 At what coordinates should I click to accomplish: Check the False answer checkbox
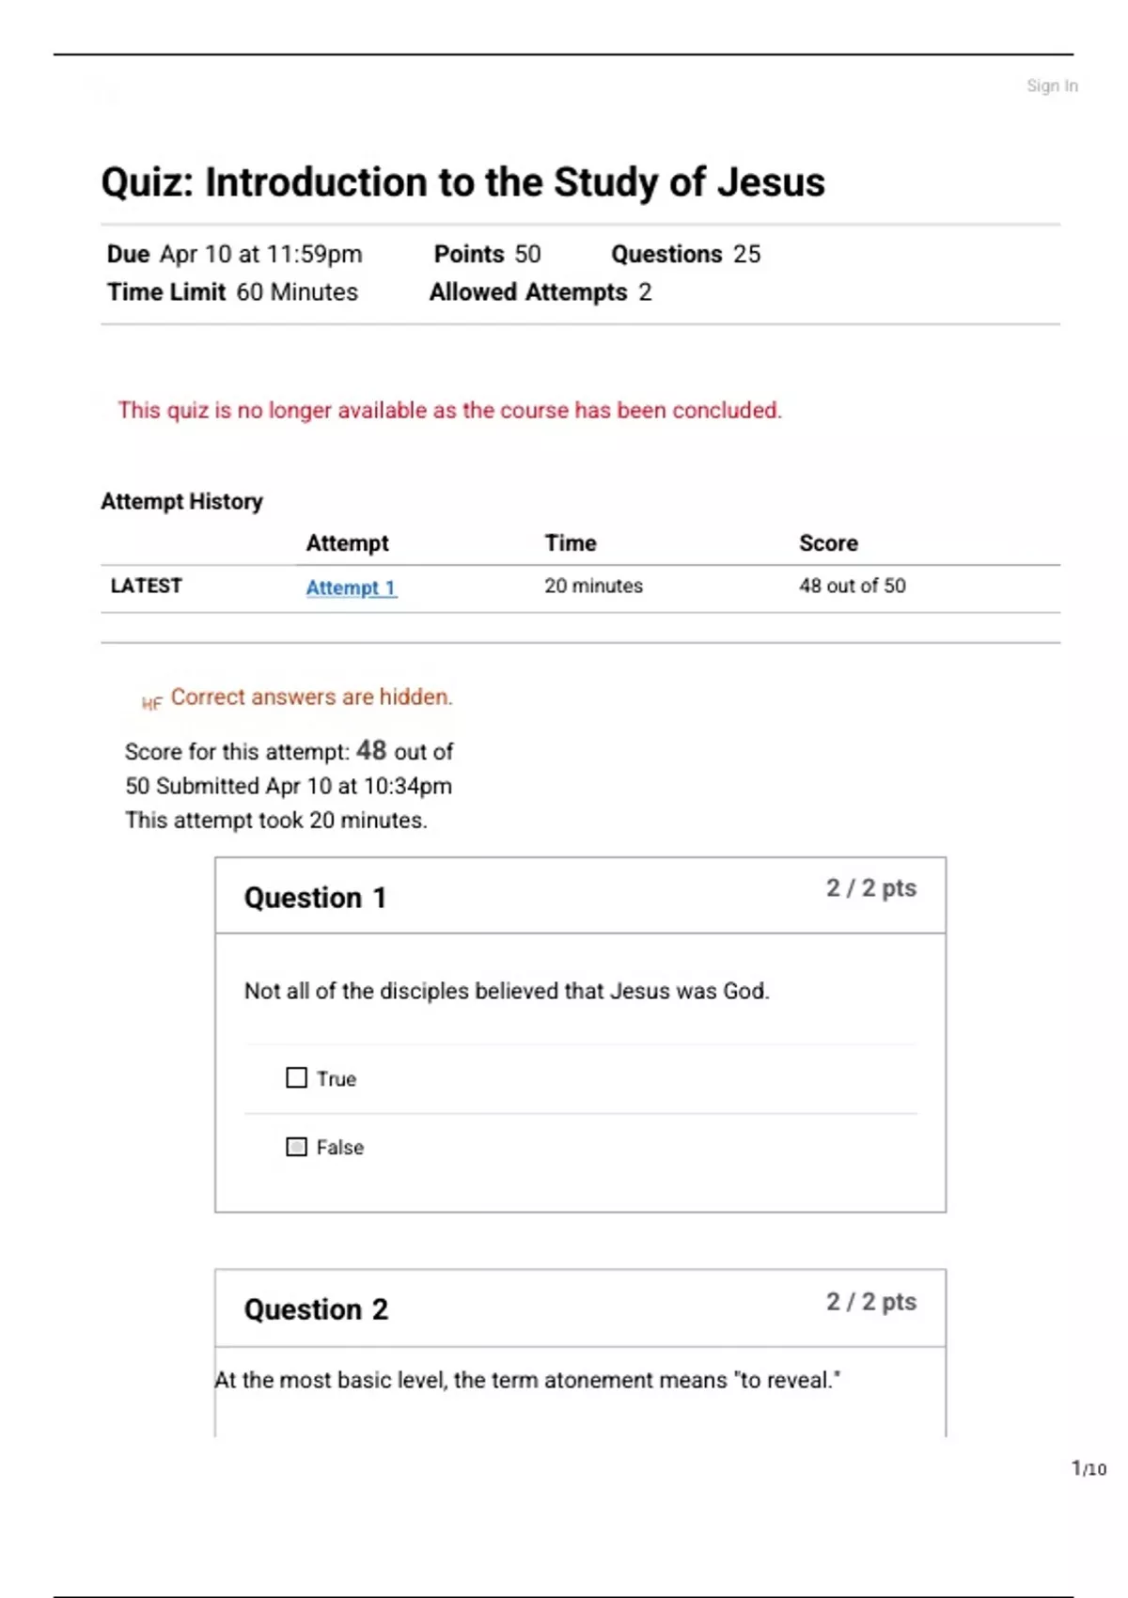(x=296, y=1147)
